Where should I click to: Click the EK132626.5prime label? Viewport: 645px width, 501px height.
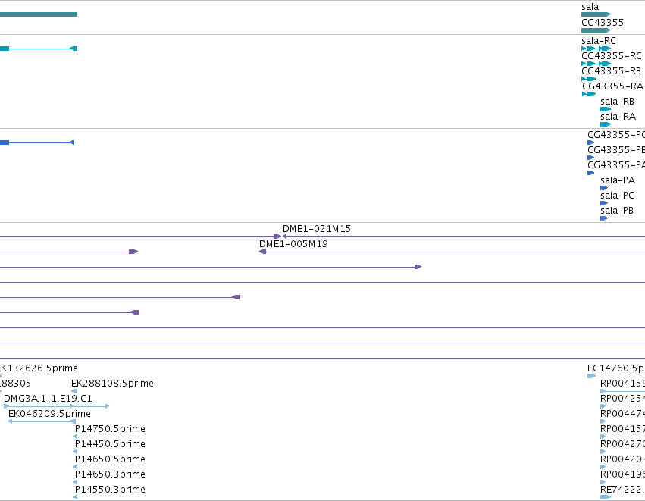click(39, 368)
